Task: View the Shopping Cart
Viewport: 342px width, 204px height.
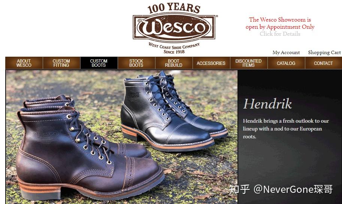Action: point(324,52)
